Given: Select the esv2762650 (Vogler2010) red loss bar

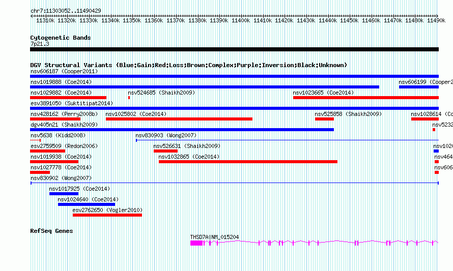Looking at the screenshot, I should (x=107, y=215).
